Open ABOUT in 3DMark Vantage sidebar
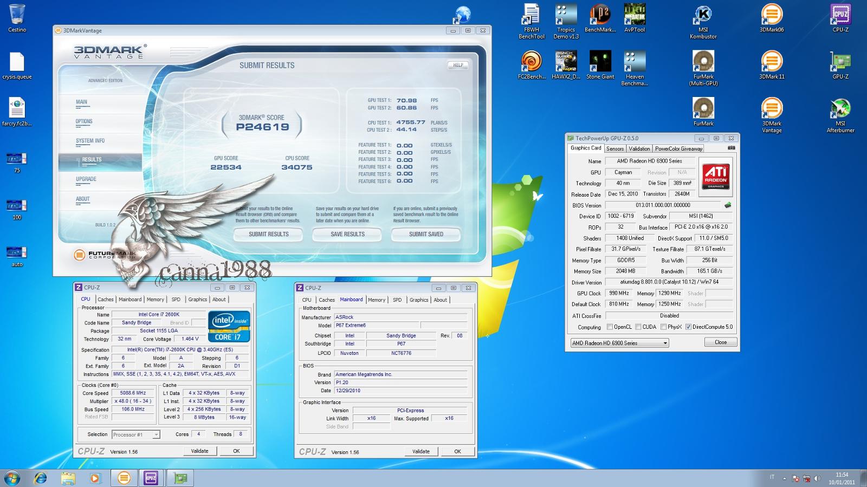This screenshot has width=867, height=487. click(82, 199)
